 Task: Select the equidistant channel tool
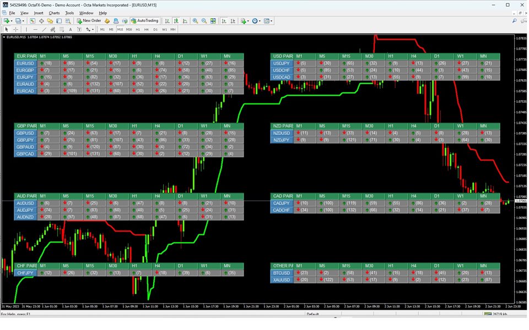coord(53,29)
